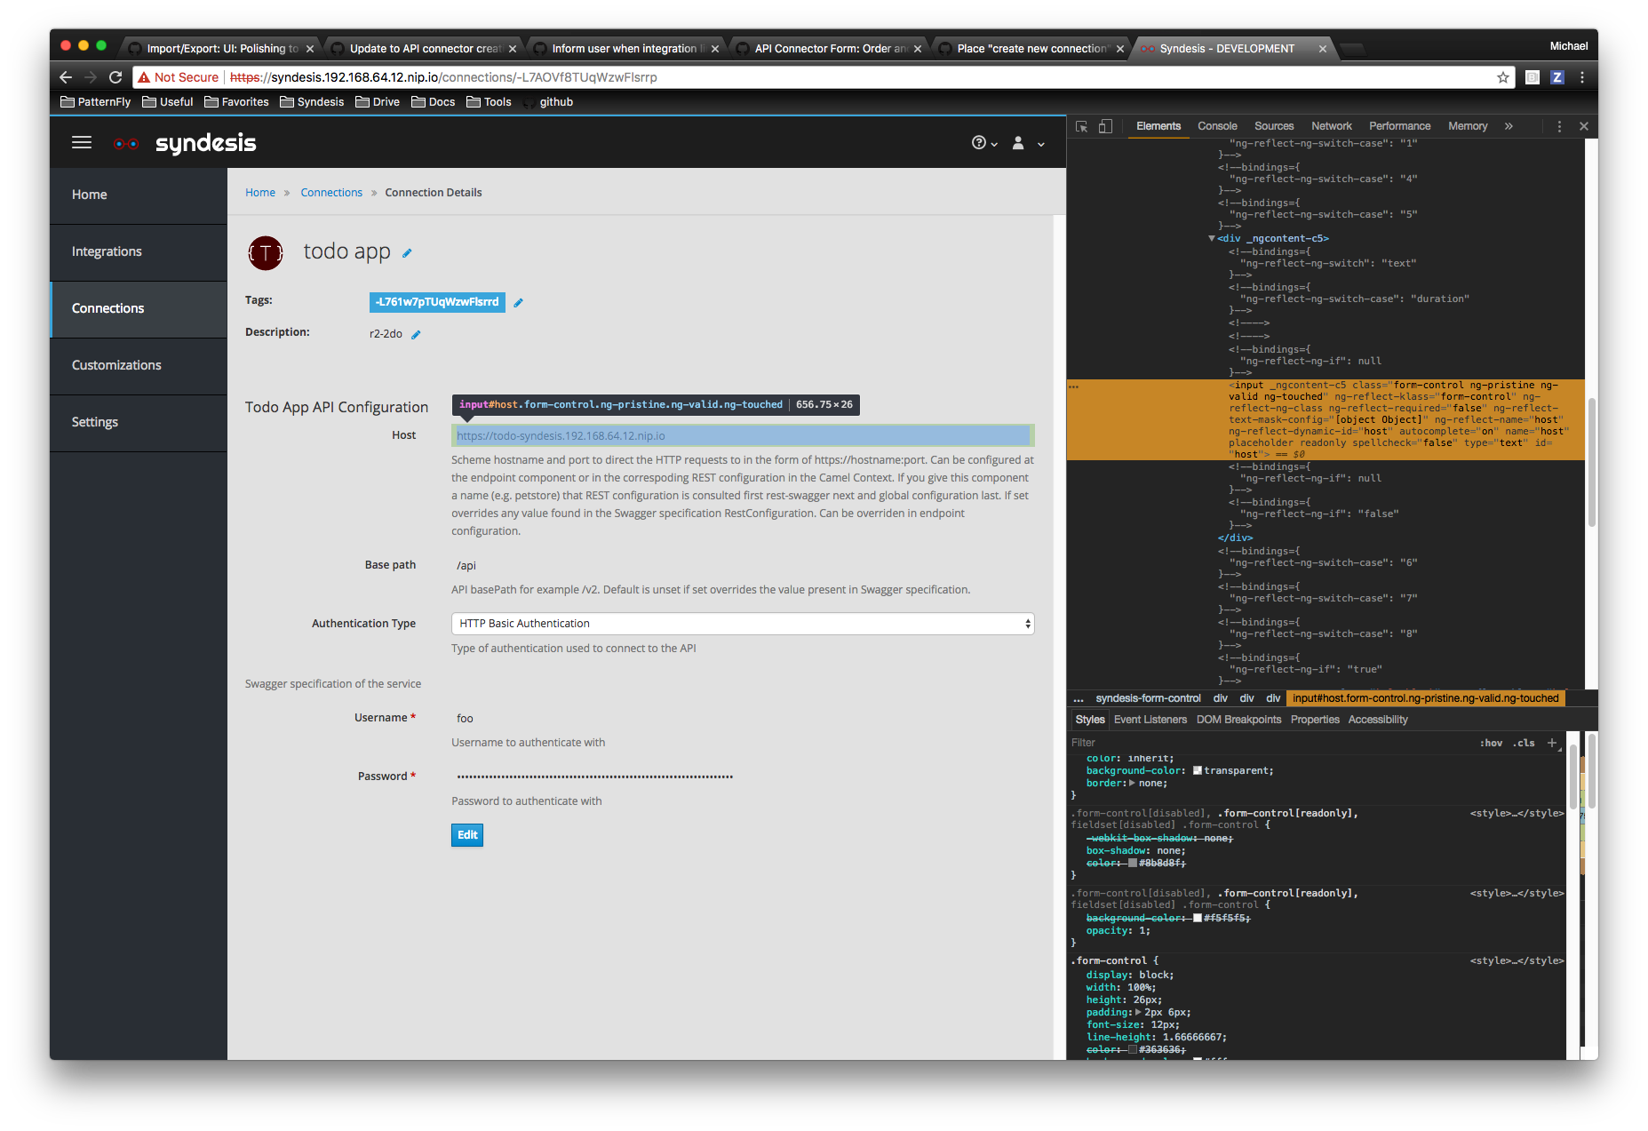1648x1131 pixels.
Task: Reload the page with the browser refresh icon
Action: click(115, 77)
